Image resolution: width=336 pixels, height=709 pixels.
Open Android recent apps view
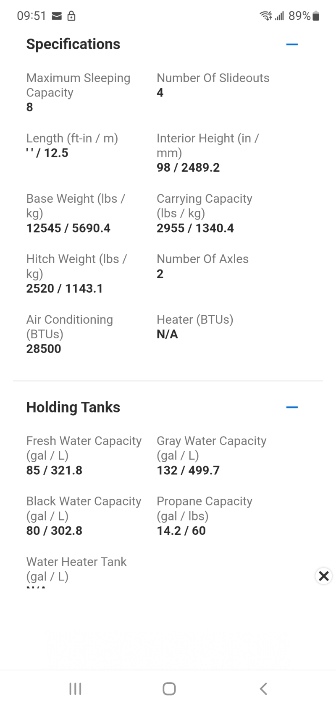coord(75,689)
